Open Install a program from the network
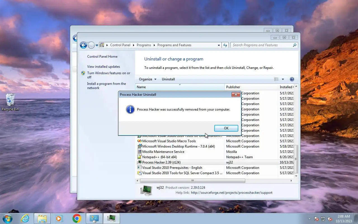 coord(106,86)
